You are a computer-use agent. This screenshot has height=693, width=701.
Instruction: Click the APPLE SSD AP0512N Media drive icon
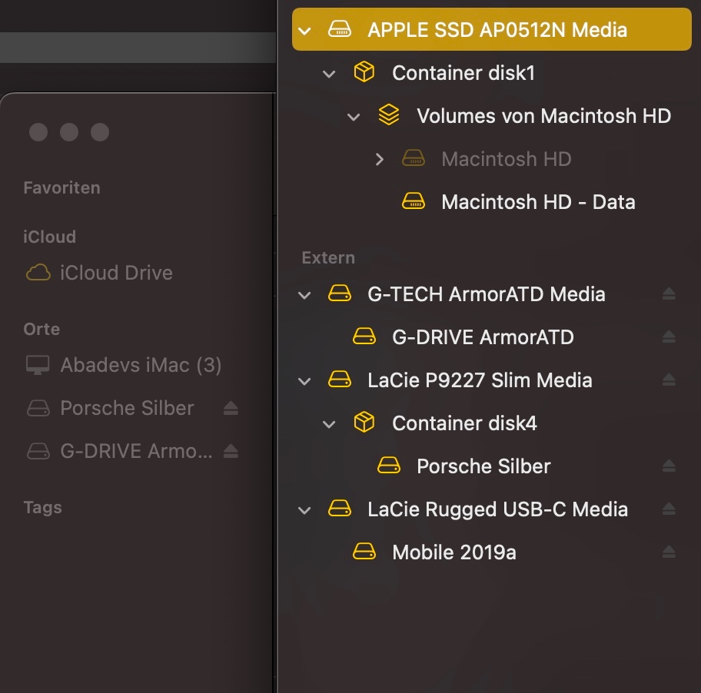coord(340,30)
